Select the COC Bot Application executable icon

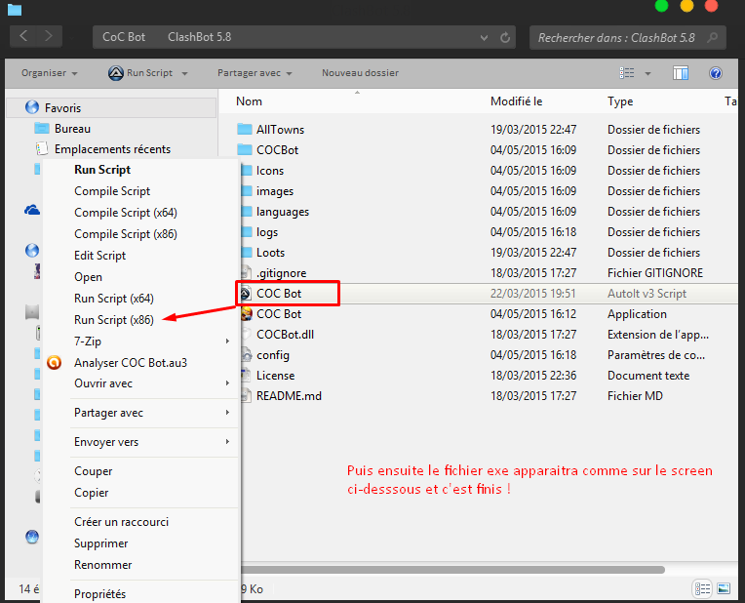click(x=246, y=314)
